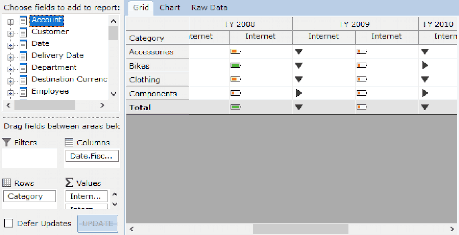Expand the Account field node
Viewport: 459px width, 235px height.
[11, 22]
